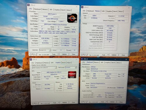The height and width of the screenshot is (110, 146).
Task: Click the Core Speed value field
Action: [x=45, y=38]
